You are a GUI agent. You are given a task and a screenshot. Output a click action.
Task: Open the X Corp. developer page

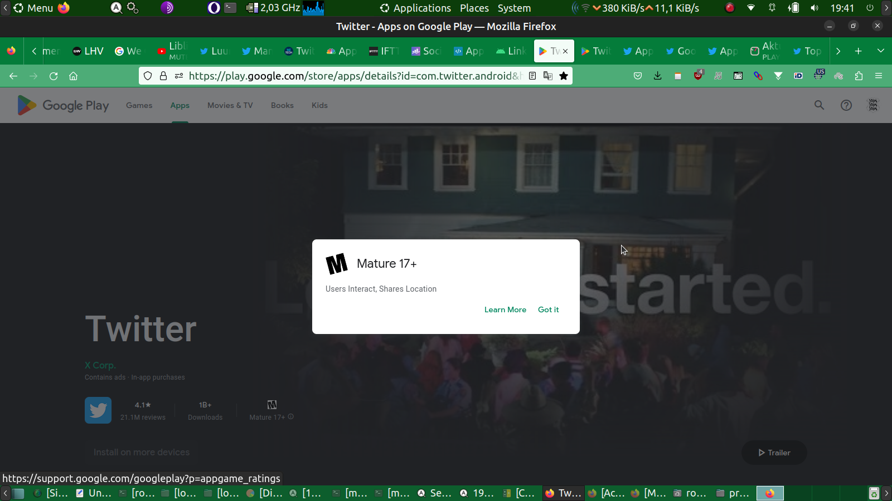click(100, 365)
